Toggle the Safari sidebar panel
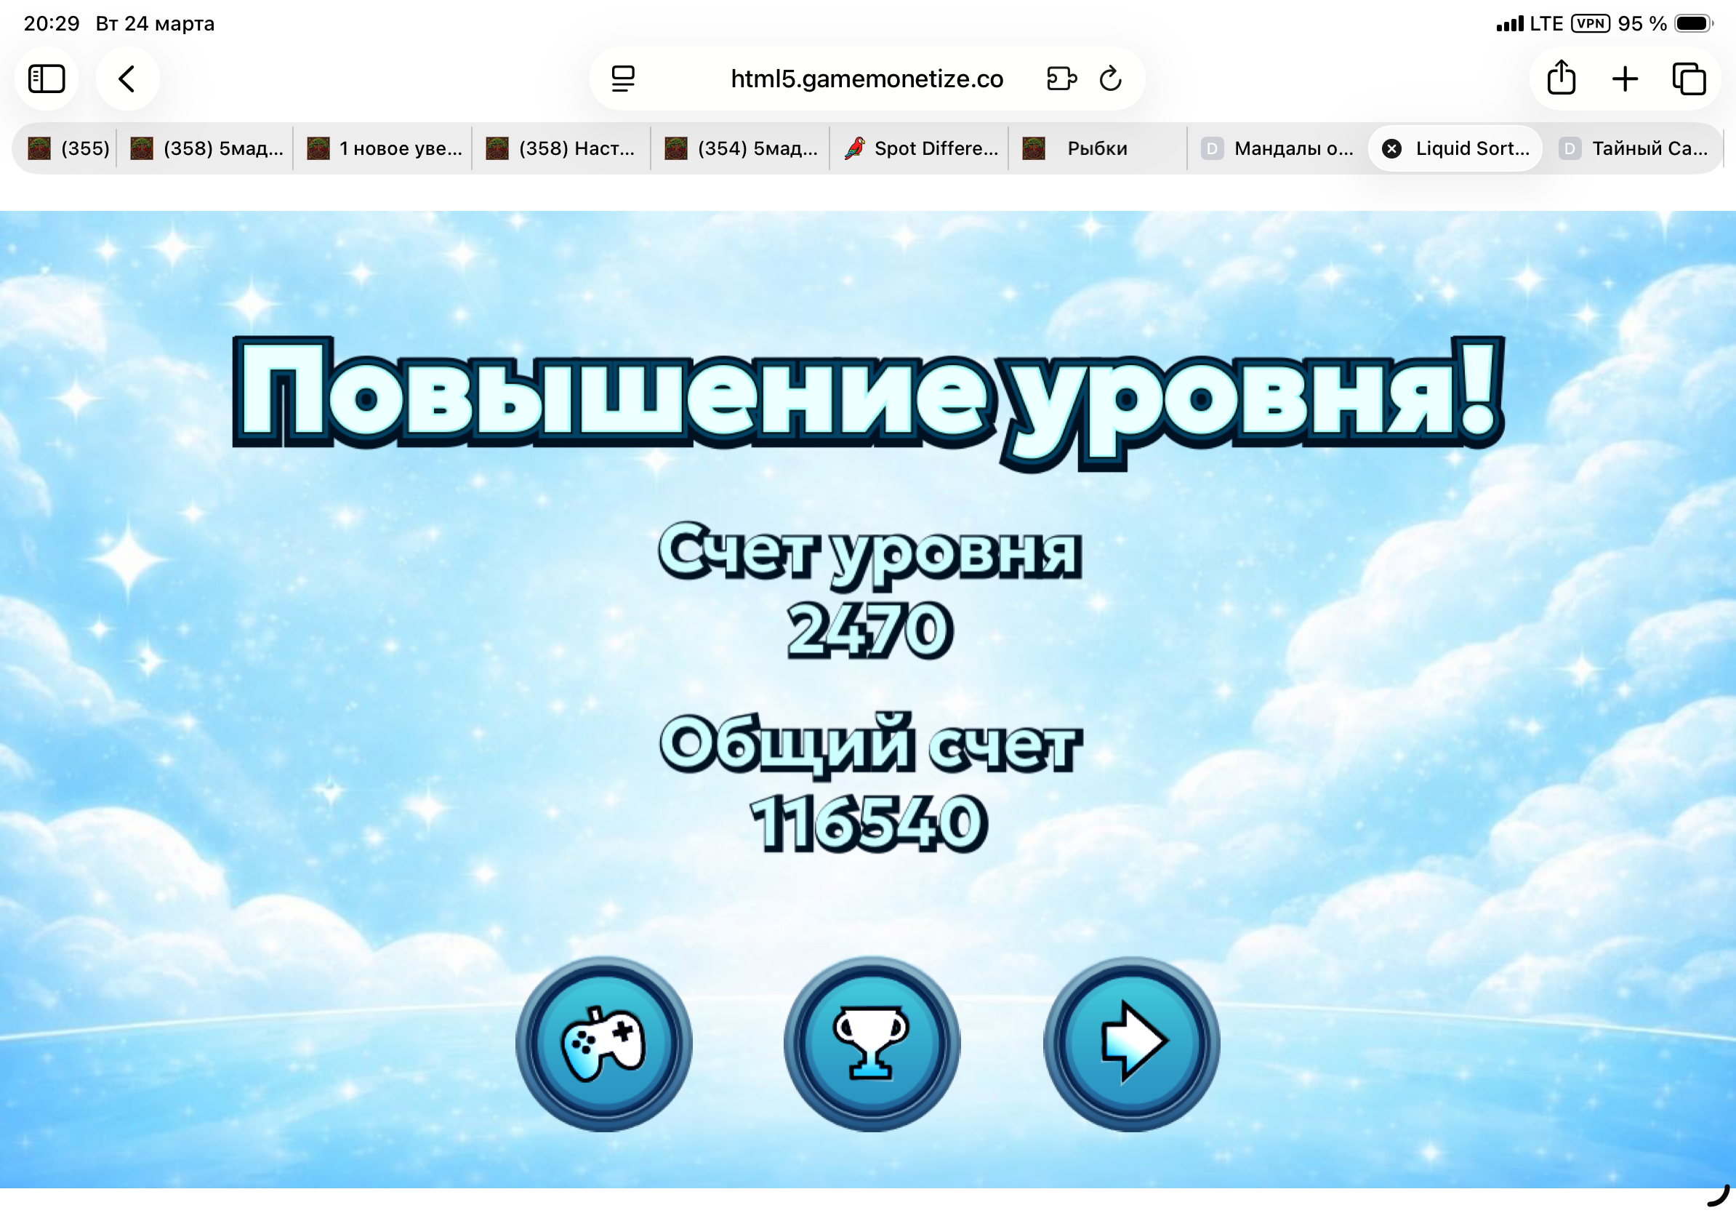 [46, 79]
